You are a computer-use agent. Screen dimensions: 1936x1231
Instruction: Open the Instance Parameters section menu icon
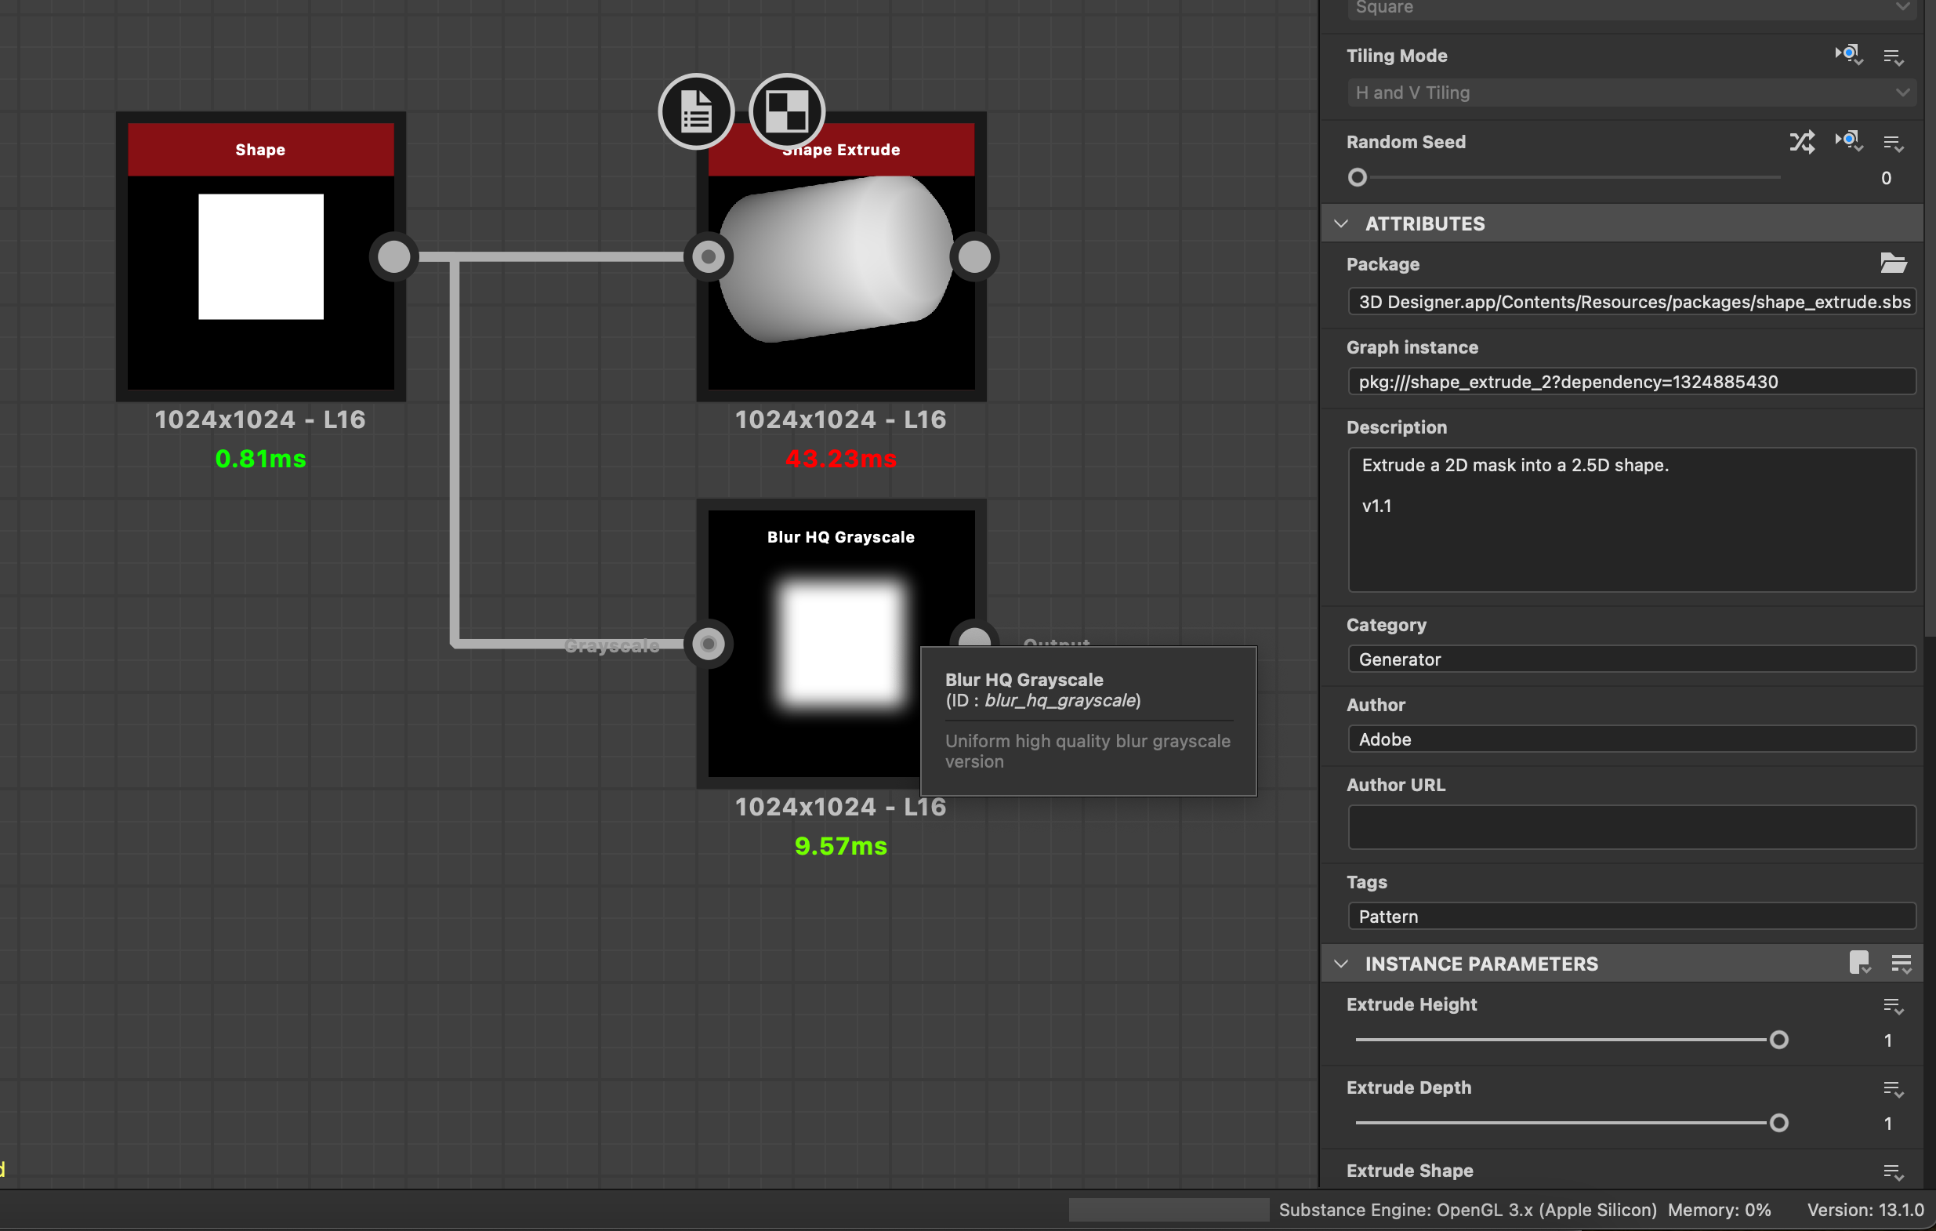1901,962
